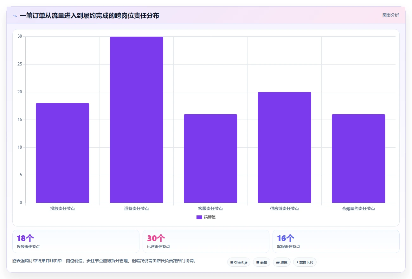
Task: Click the table icon in 表格 chip
Action: click(x=258, y=263)
